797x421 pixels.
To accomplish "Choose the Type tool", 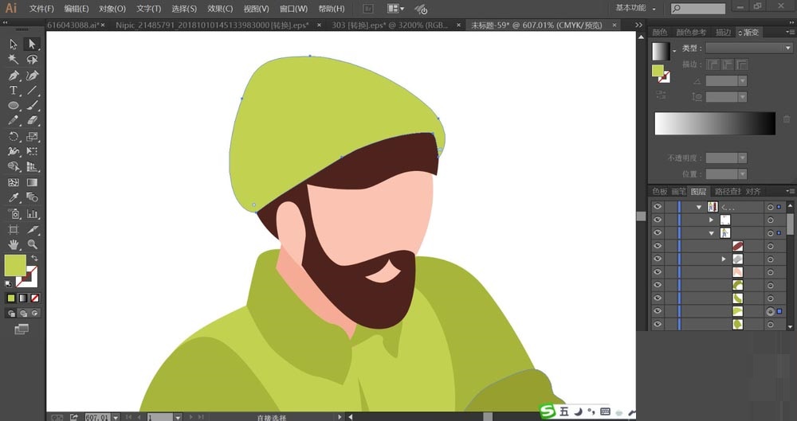I will point(14,91).
